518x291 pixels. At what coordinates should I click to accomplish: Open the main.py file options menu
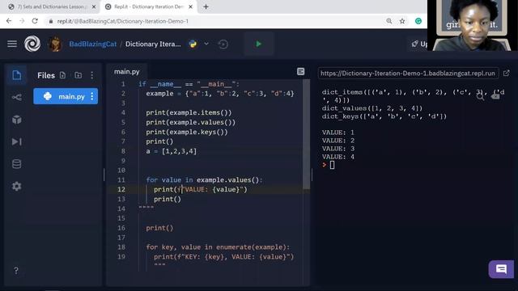coord(91,96)
